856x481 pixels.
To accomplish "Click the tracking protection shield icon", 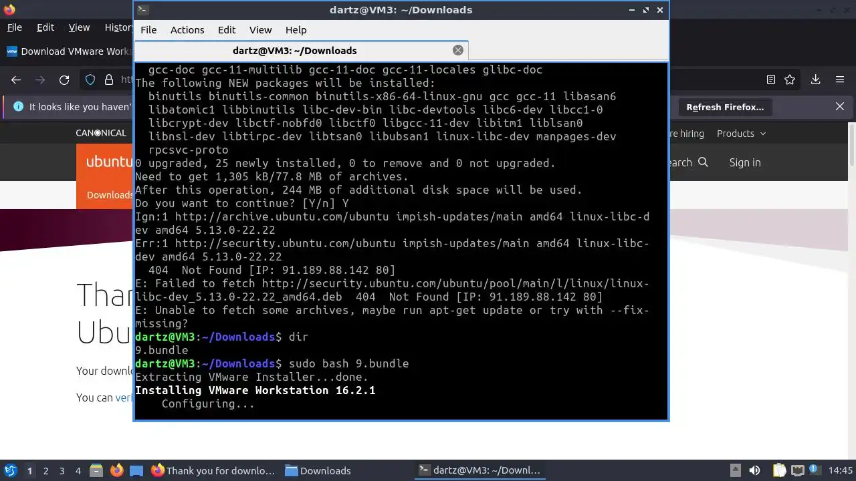I will pyautogui.click(x=90, y=79).
